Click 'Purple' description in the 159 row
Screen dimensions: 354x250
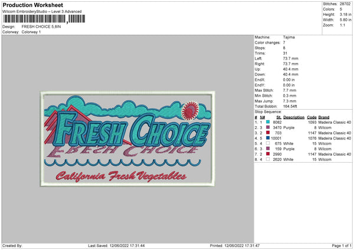[x=289, y=149]
